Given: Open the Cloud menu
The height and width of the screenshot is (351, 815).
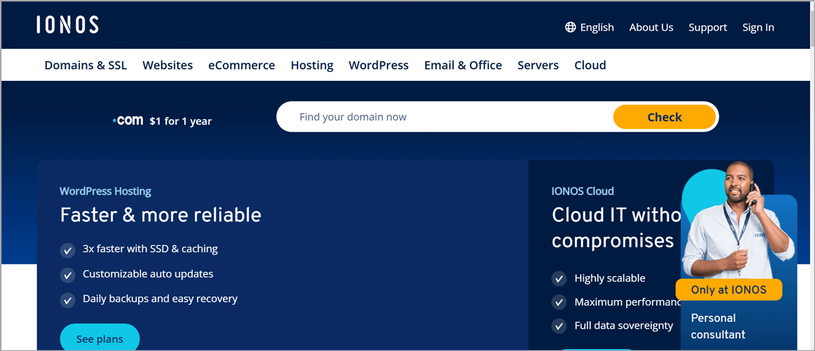Looking at the screenshot, I should 590,65.
